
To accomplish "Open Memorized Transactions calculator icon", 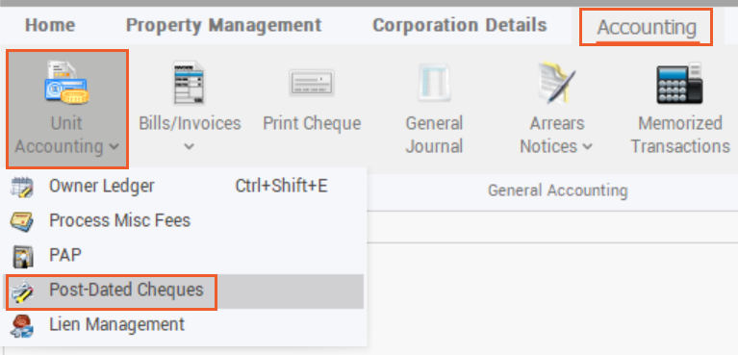I will 679,83.
